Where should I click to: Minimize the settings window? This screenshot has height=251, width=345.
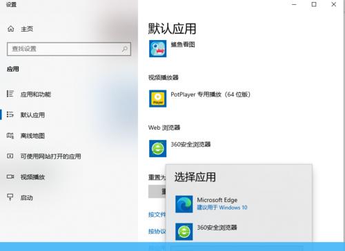point(294,4)
